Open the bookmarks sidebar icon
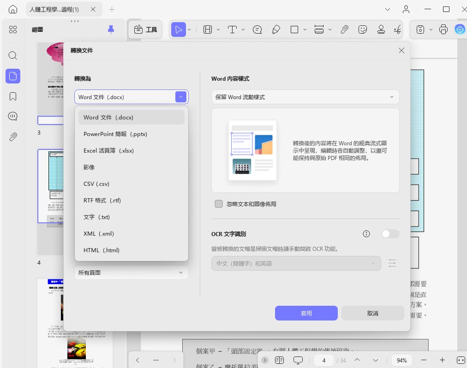The height and width of the screenshot is (368, 467). coord(13,96)
